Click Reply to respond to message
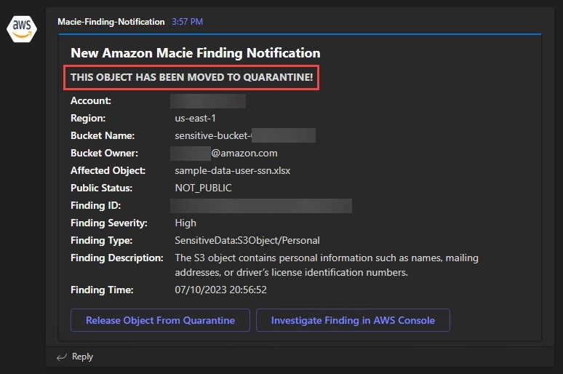 82,357
